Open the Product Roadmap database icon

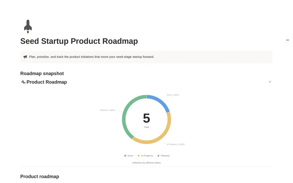[23, 82]
